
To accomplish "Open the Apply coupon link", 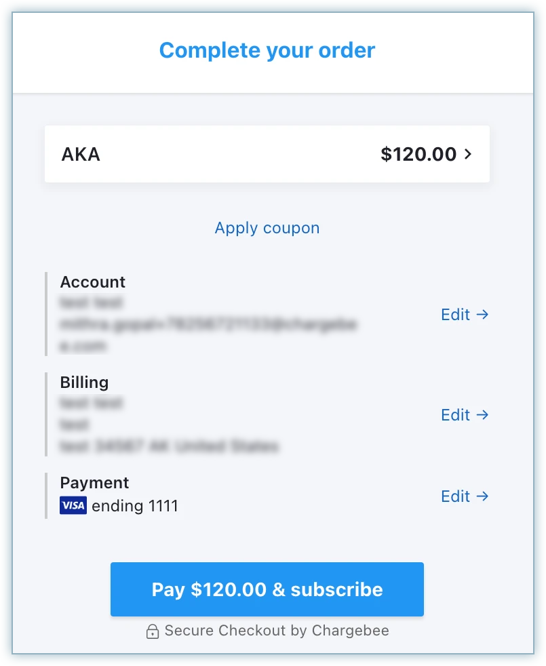I will 267,228.
